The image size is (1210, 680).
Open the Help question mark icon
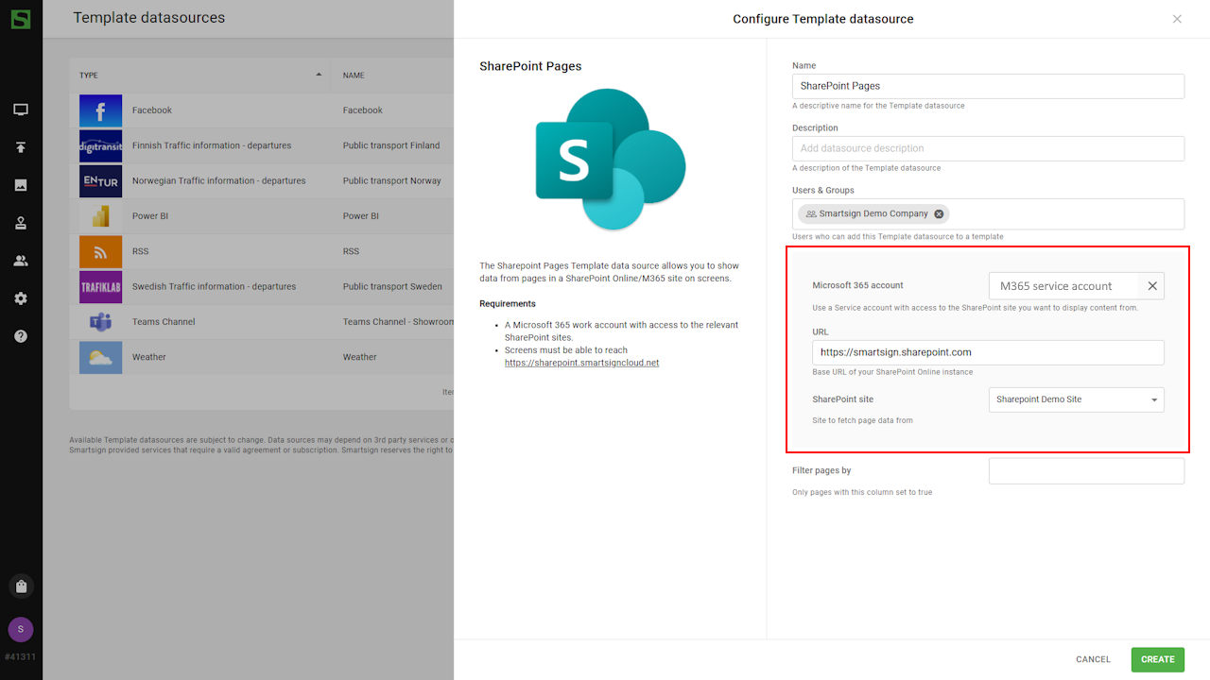[21, 336]
